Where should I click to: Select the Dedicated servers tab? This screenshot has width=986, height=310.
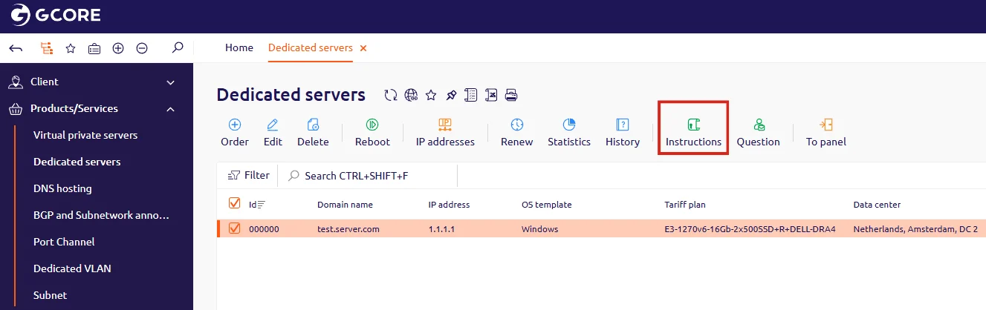pyautogui.click(x=311, y=47)
